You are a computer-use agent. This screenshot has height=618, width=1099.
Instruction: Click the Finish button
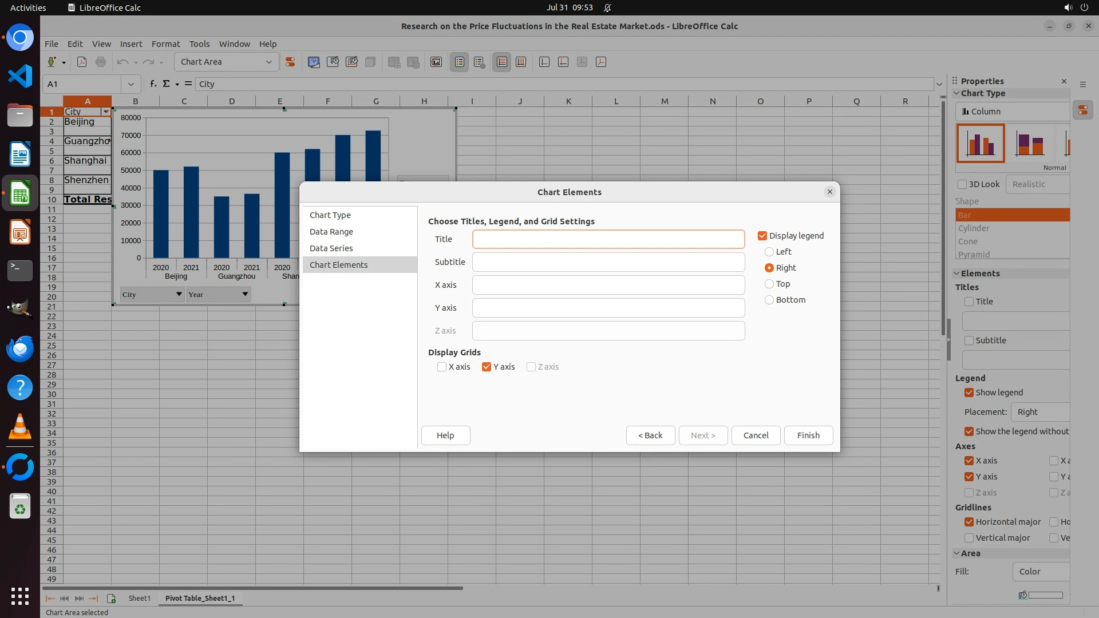(808, 435)
